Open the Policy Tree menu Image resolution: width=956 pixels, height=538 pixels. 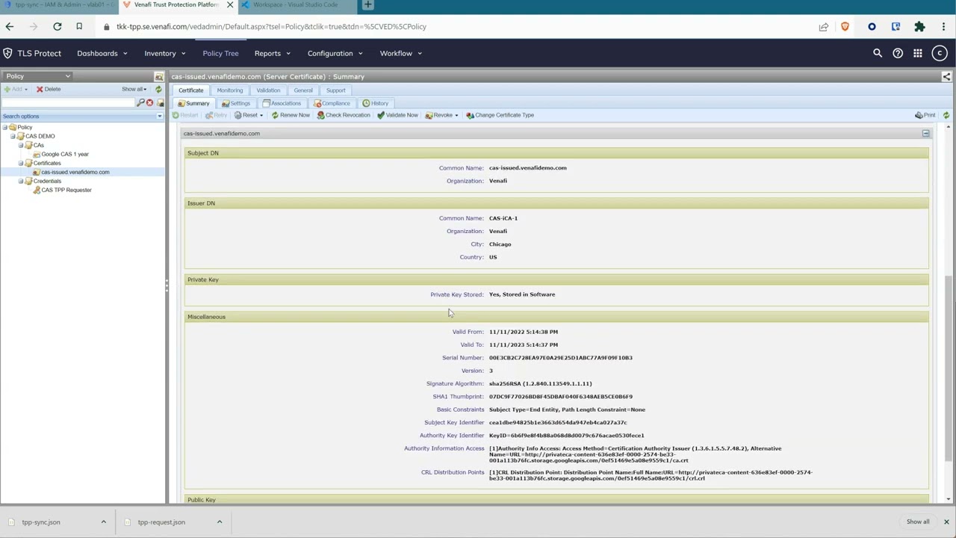(x=220, y=53)
